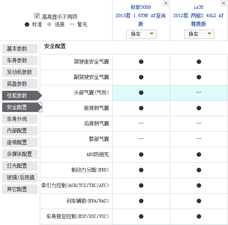The image size is (228, 225).
Task: Click ix35 standard dot for 驾驶座安全气囊
Action: coord(199,62)
